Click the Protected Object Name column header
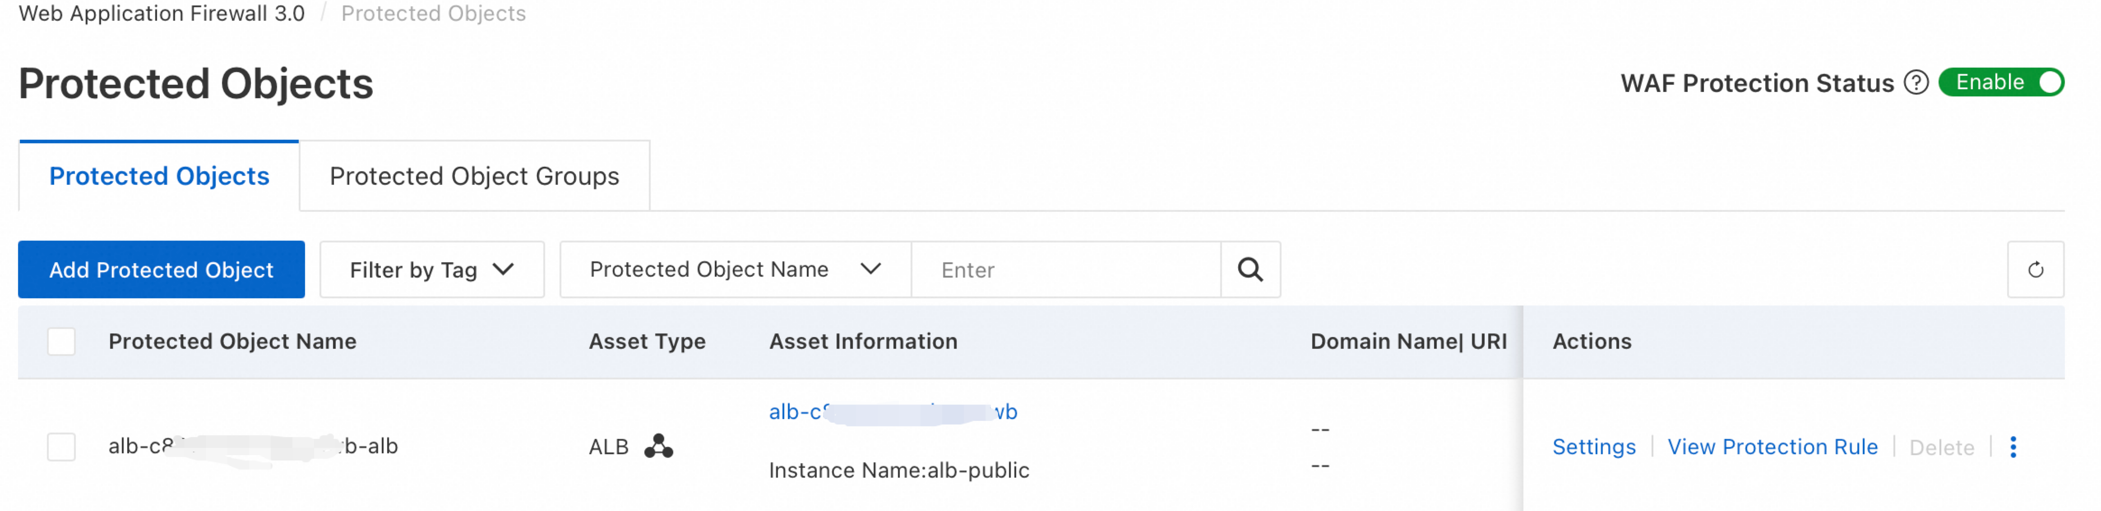The height and width of the screenshot is (511, 2101). pyautogui.click(x=232, y=342)
